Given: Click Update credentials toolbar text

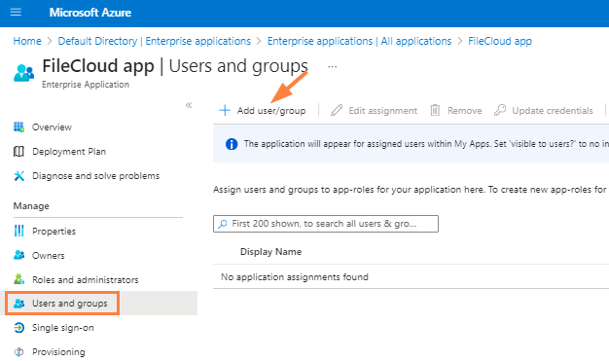Looking at the screenshot, I should click(553, 111).
